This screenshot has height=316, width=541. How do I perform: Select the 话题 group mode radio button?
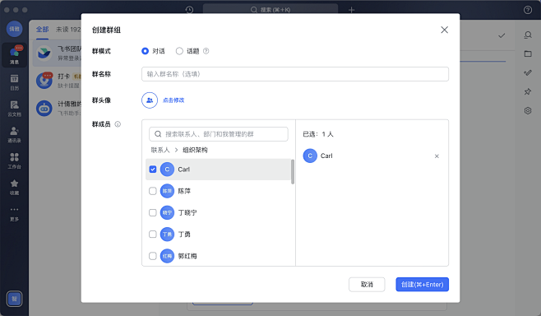coord(179,51)
